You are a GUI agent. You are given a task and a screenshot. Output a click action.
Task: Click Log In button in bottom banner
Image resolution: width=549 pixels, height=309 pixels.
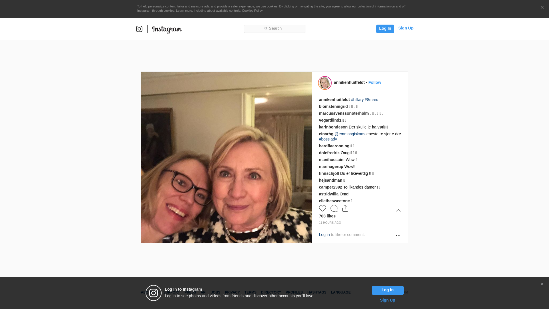click(388, 290)
